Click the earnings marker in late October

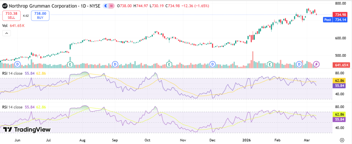pos(169,64)
